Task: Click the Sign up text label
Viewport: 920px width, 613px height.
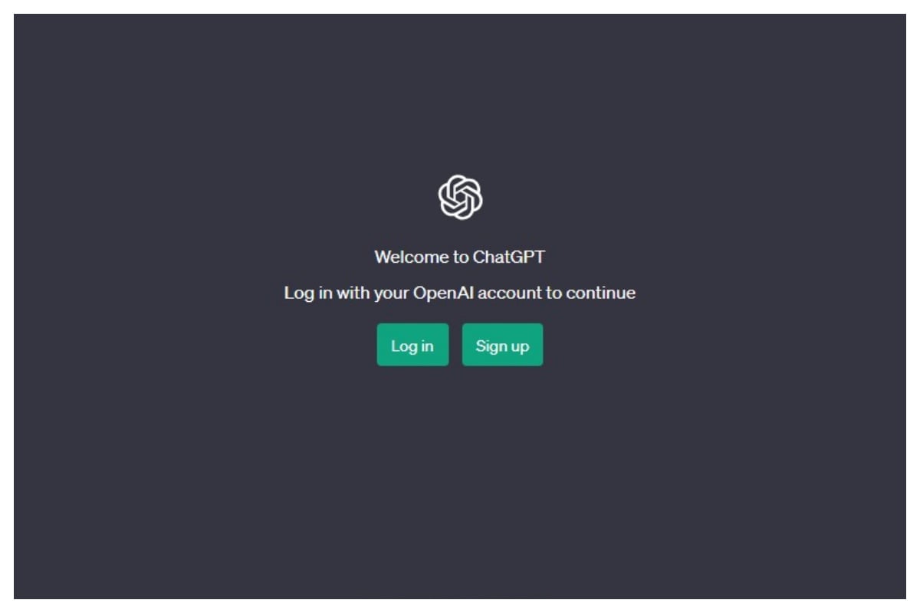Action: (502, 346)
